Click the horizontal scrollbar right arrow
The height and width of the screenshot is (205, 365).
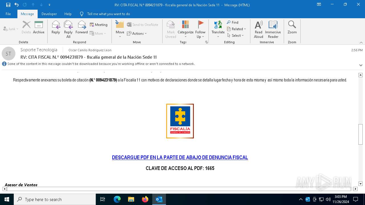[355, 189]
